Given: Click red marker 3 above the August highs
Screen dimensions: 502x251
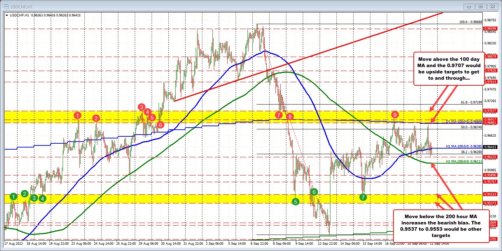Looking at the screenshot, I should (x=141, y=107).
